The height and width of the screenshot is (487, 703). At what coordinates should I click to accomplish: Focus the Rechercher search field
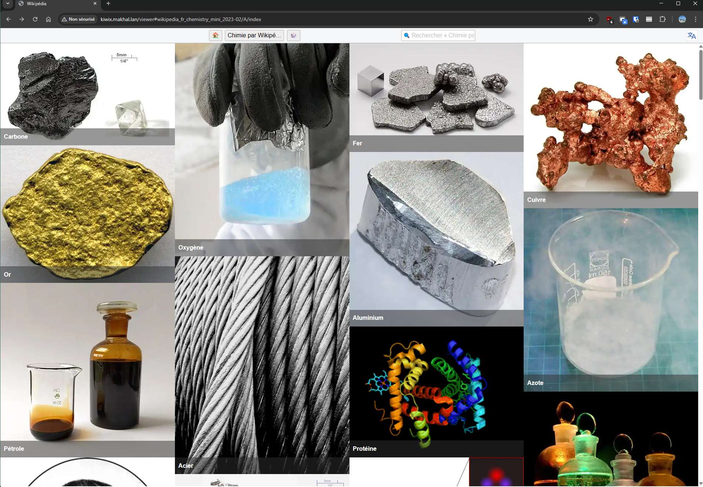tap(438, 35)
